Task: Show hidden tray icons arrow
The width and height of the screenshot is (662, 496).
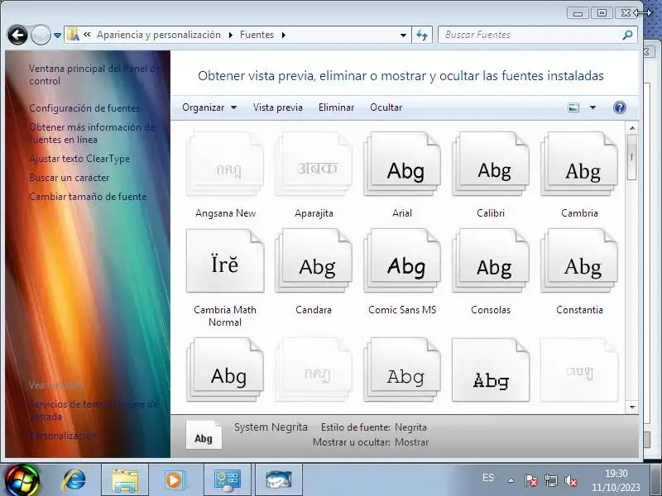Action: [511, 480]
